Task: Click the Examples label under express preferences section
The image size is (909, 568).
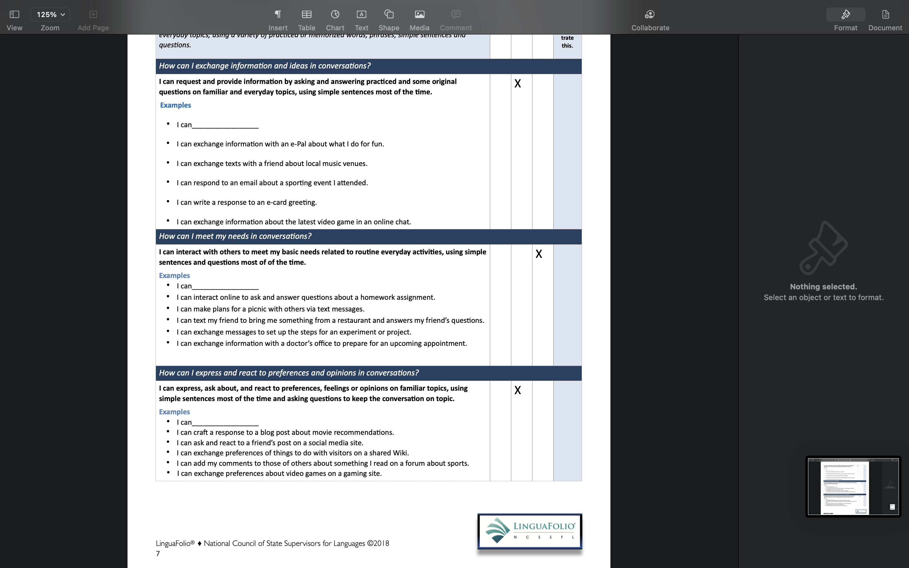Action: tap(174, 412)
